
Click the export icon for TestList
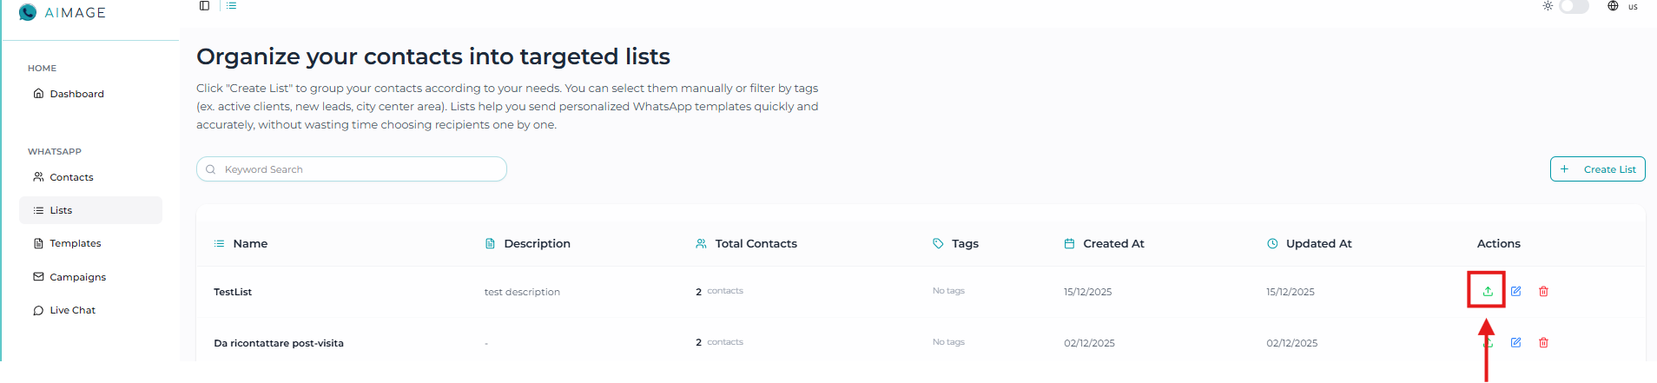point(1488,292)
